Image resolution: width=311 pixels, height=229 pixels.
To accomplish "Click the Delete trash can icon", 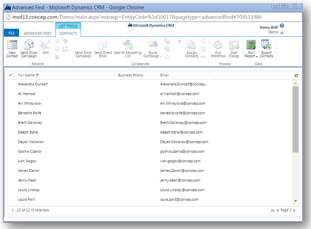I will (57, 57).
